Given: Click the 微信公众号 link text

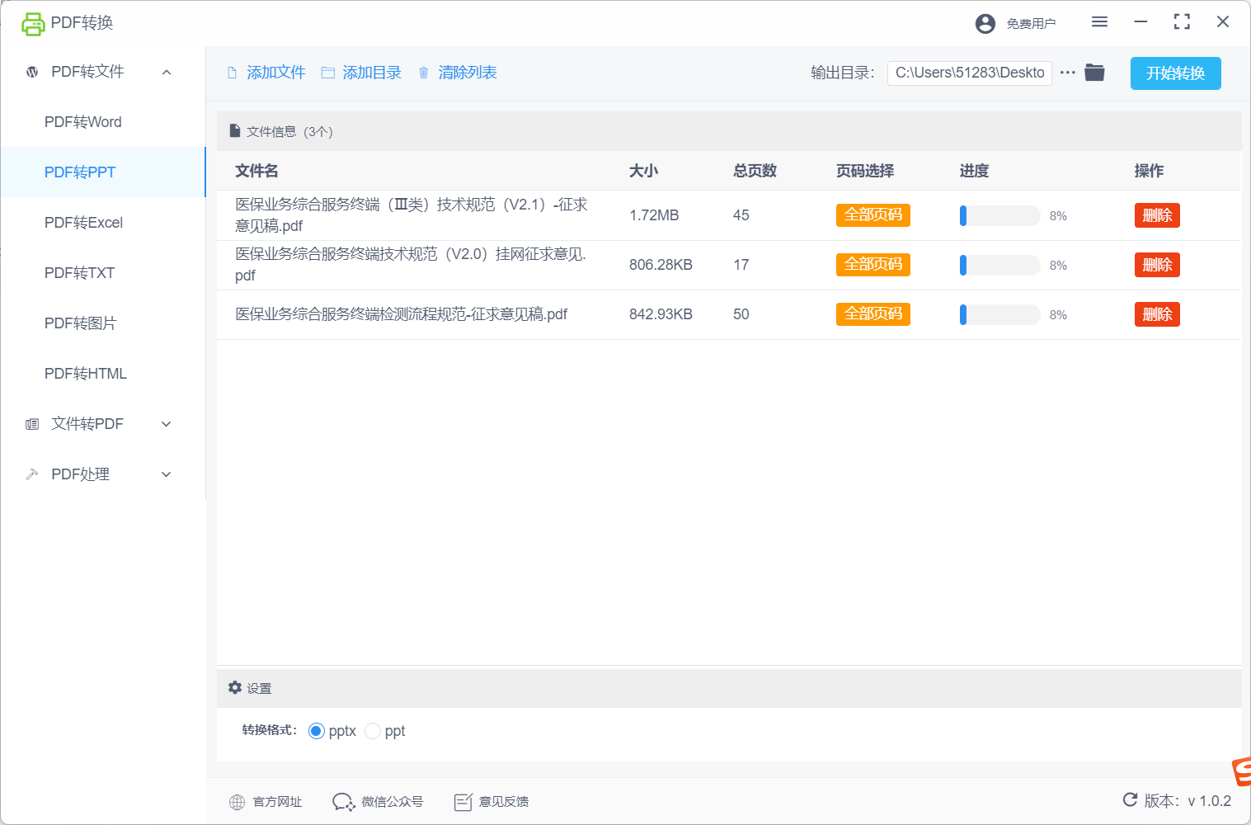Looking at the screenshot, I should [393, 802].
